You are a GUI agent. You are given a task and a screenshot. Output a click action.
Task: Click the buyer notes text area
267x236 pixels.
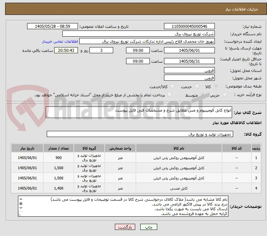pyautogui.click(x=123, y=206)
